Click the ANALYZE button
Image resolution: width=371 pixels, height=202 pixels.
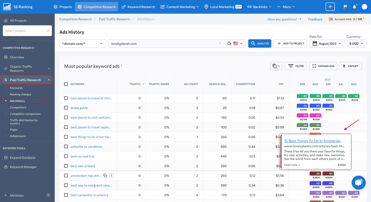pyautogui.click(x=260, y=43)
